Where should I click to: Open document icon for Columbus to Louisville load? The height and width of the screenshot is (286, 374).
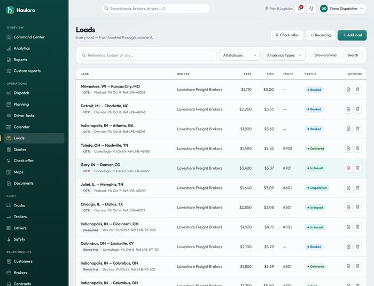click(x=348, y=247)
